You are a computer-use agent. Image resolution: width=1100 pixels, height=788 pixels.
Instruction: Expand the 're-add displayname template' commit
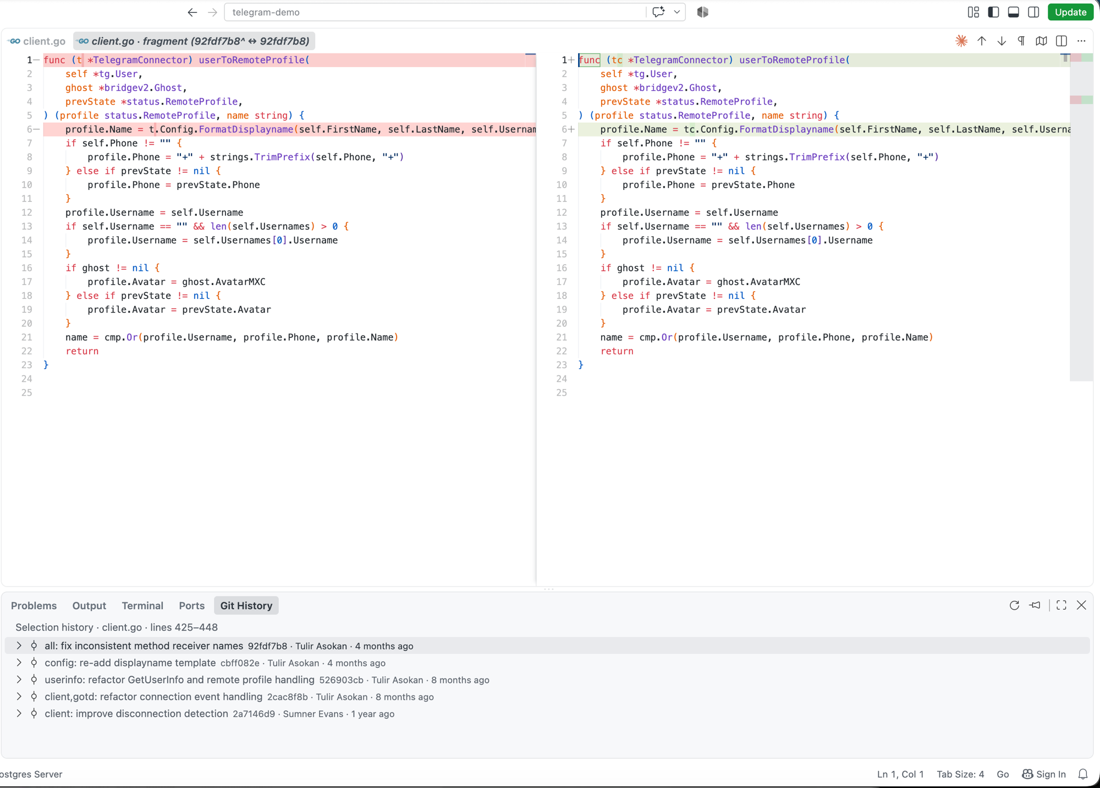pos(19,663)
